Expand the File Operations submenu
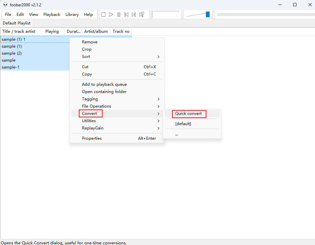Screen dimensions: 315x245 coord(117,106)
